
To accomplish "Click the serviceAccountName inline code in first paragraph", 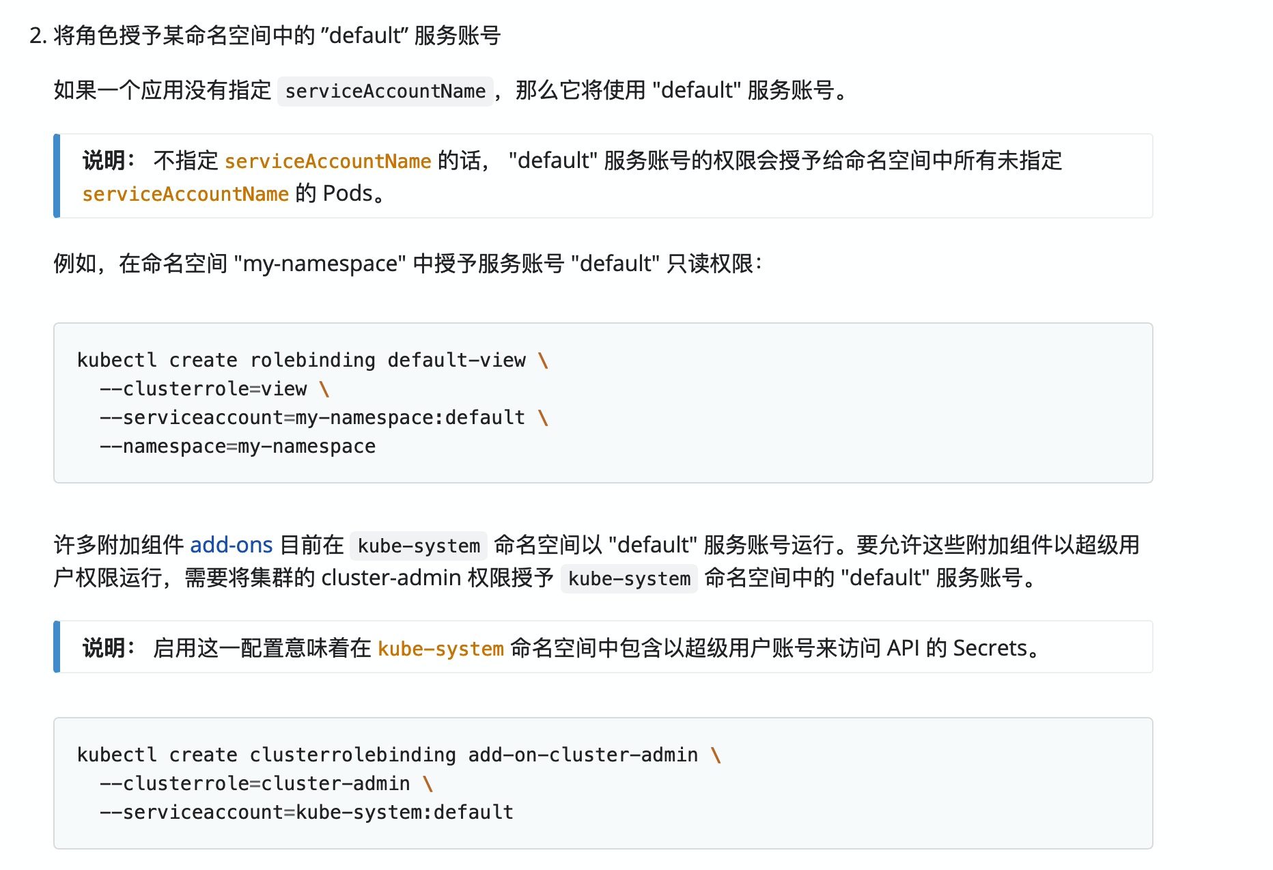I will point(385,91).
